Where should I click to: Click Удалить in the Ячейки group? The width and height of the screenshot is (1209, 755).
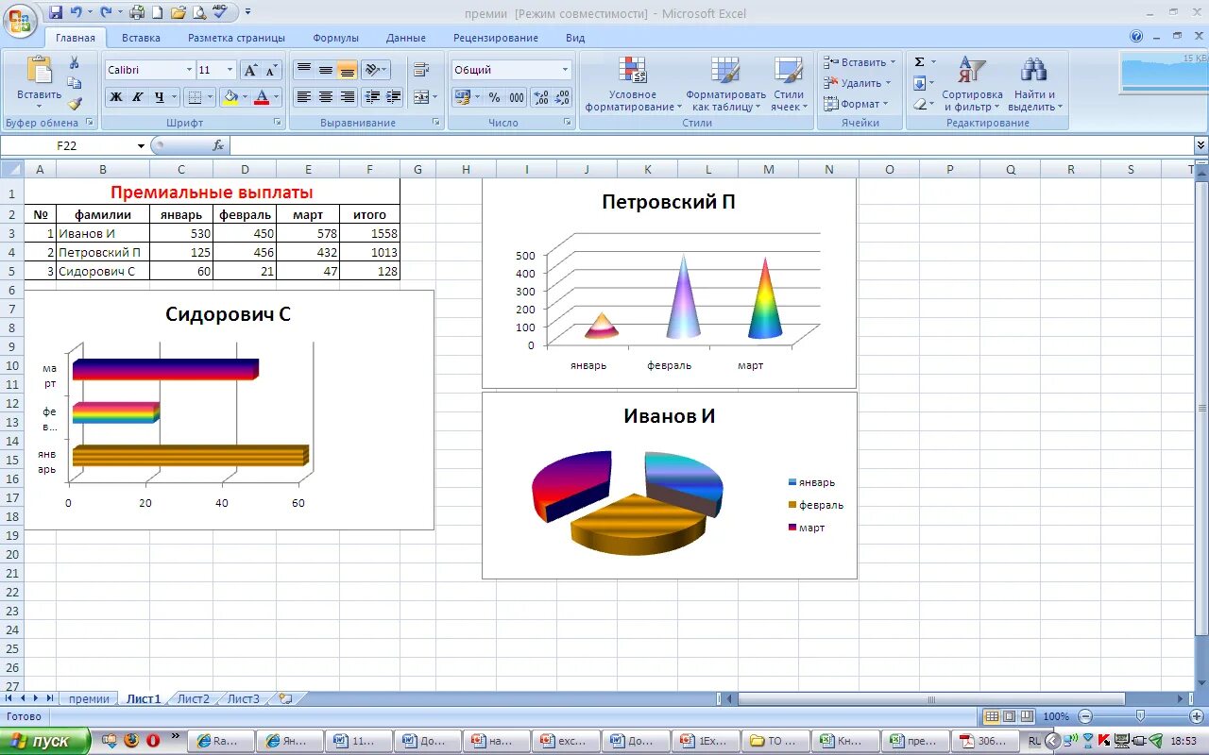[x=856, y=83]
